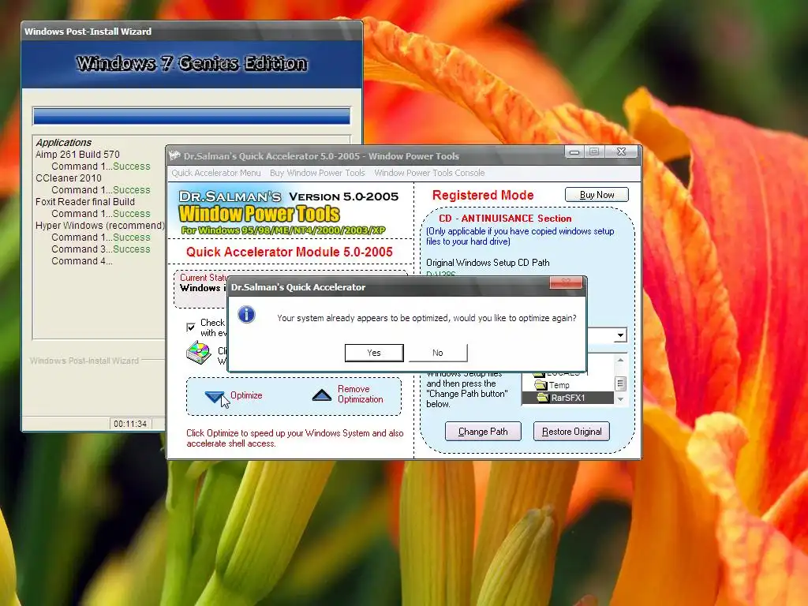Image resolution: width=808 pixels, height=606 pixels.
Task: Click 'Registered Mode' text in Quick Accelerator
Action: [x=483, y=196]
